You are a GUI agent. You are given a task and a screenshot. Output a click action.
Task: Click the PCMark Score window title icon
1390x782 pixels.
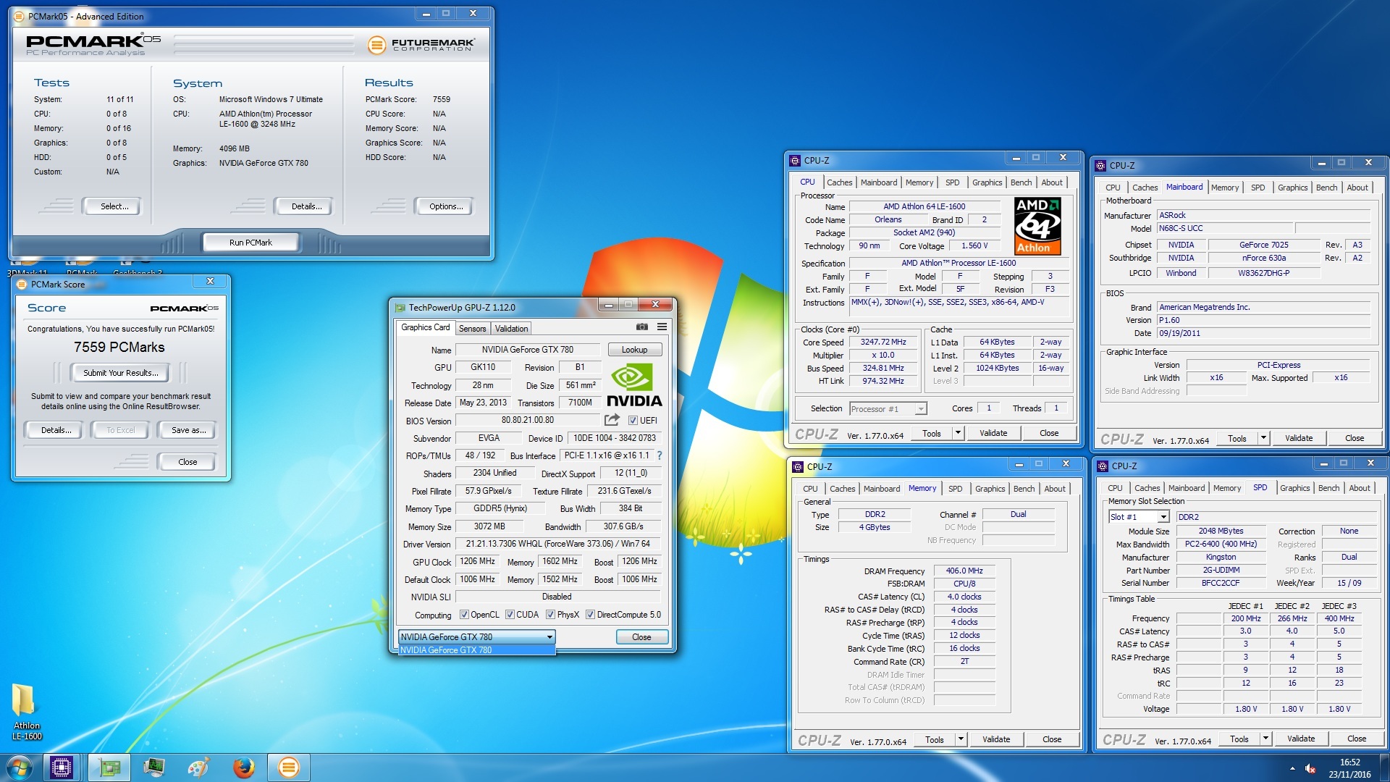pyautogui.click(x=22, y=285)
